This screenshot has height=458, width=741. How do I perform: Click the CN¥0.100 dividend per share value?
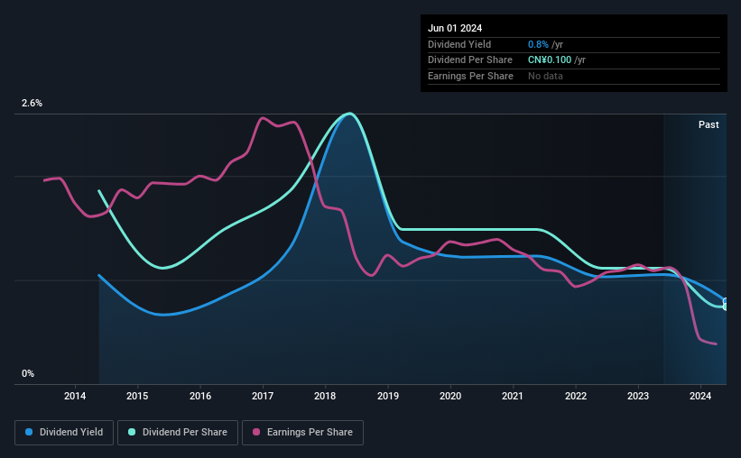[x=550, y=60]
